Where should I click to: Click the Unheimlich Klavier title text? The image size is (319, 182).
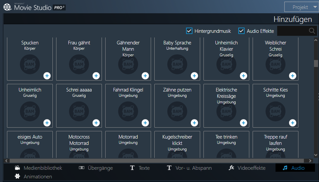[226, 46]
